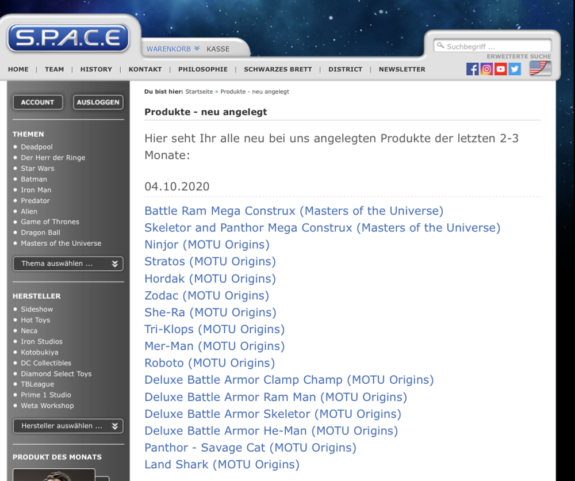
Task: Switch language via US flag icon
Action: (x=540, y=68)
